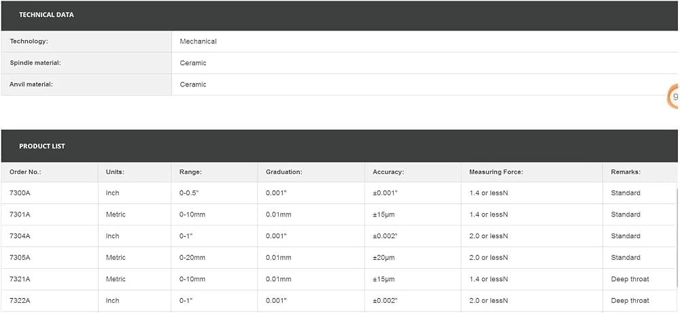Click Deep throat remark in 7321A row

point(630,279)
